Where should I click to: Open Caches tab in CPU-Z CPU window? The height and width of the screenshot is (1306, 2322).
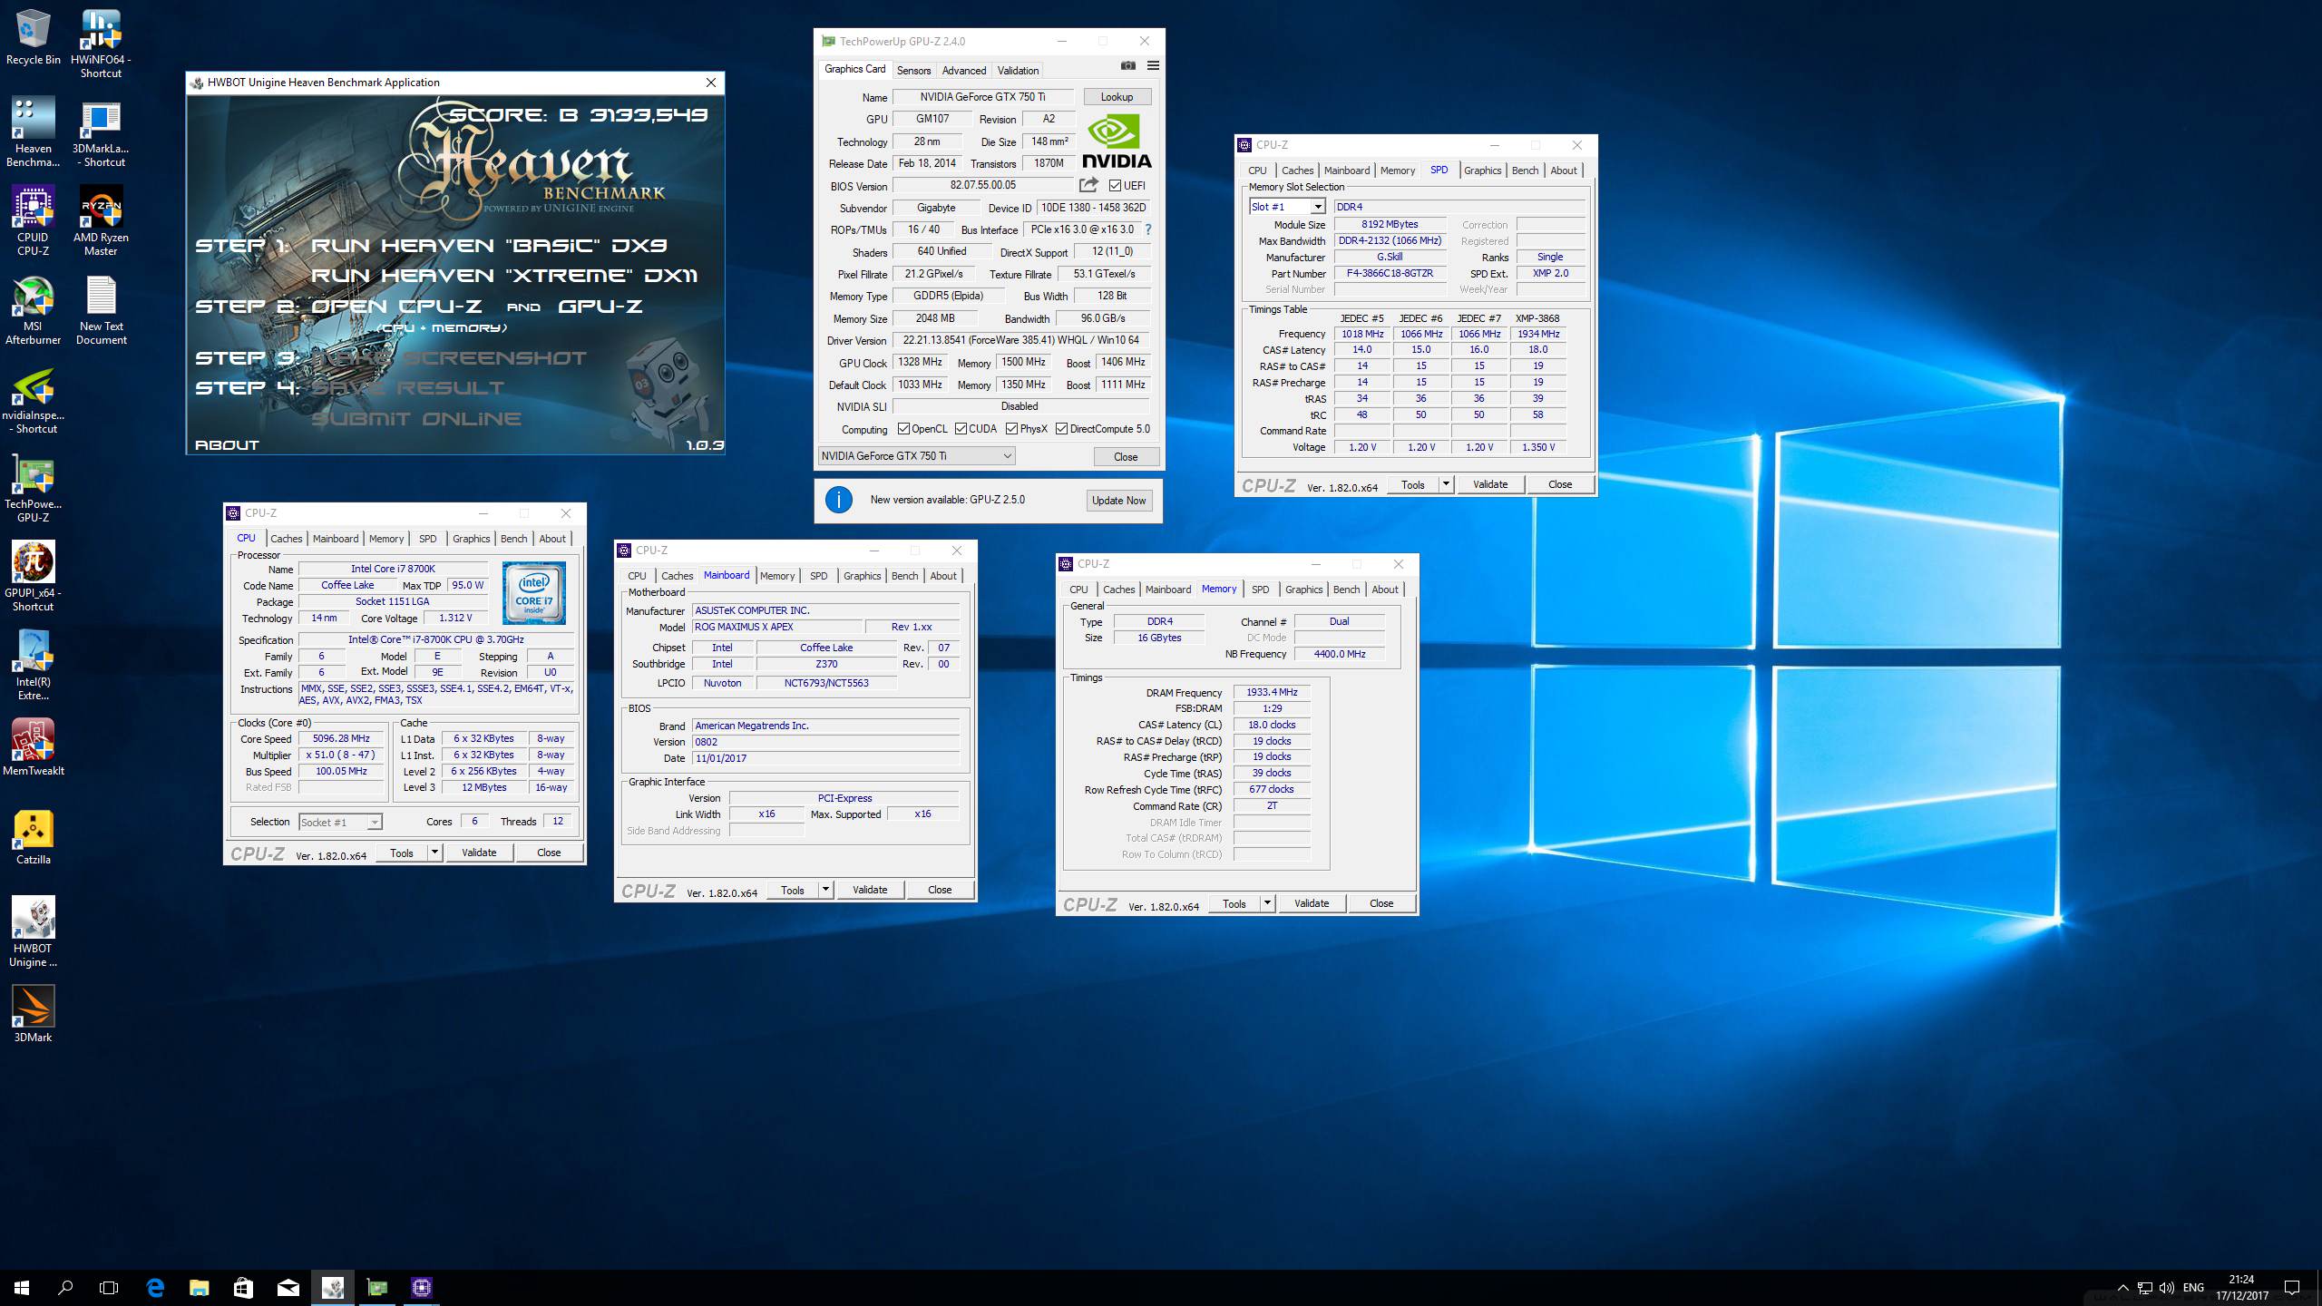(286, 539)
